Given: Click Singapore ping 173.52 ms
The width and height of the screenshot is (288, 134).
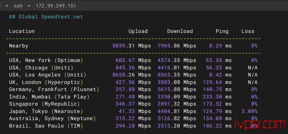Looking at the screenshot, I should click(x=217, y=104).
